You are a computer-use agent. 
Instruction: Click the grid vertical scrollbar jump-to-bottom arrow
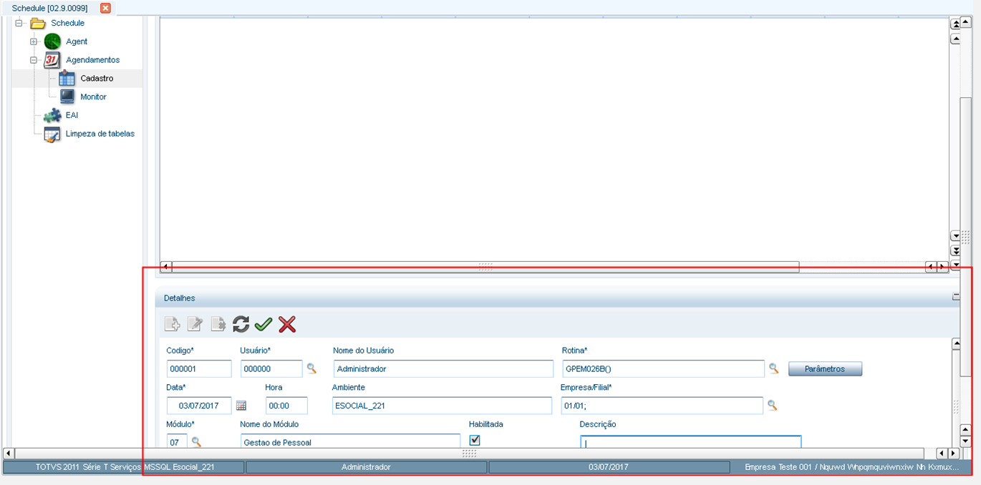(x=955, y=250)
